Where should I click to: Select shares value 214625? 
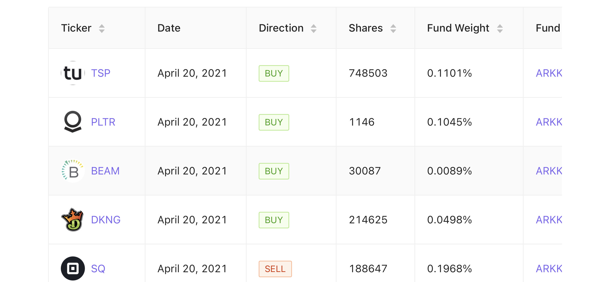pyautogui.click(x=368, y=220)
